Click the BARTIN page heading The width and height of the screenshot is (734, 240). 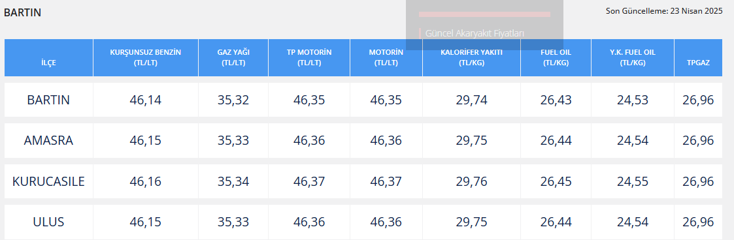coord(22,12)
